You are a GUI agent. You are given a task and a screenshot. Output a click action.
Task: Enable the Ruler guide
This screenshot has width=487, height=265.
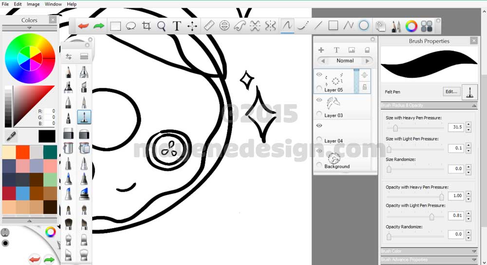(x=209, y=26)
